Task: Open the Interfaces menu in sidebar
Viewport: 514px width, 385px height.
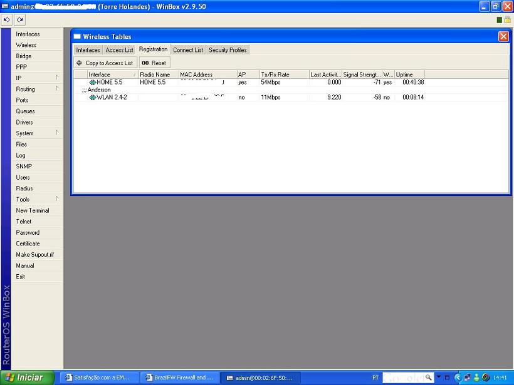Action: pyautogui.click(x=37, y=34)
